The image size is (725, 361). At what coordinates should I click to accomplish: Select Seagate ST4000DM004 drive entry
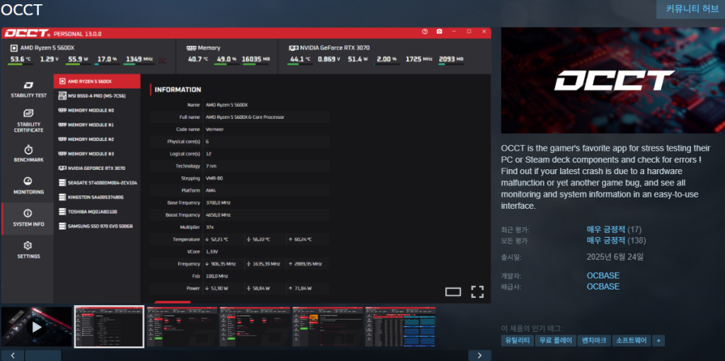[97, 183]
